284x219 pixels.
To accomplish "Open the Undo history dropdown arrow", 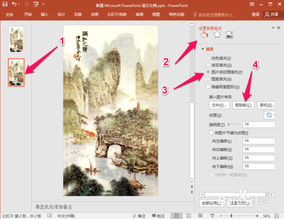I will click(x=19, y=4).
